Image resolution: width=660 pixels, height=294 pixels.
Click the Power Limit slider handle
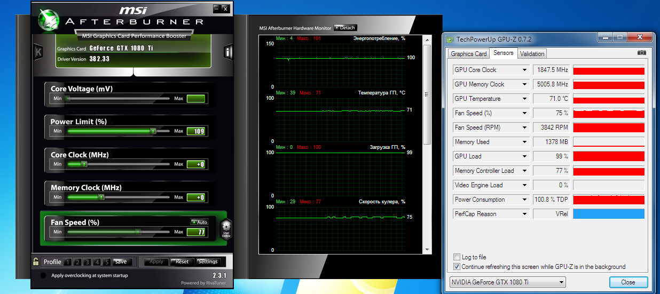[153, 131]
